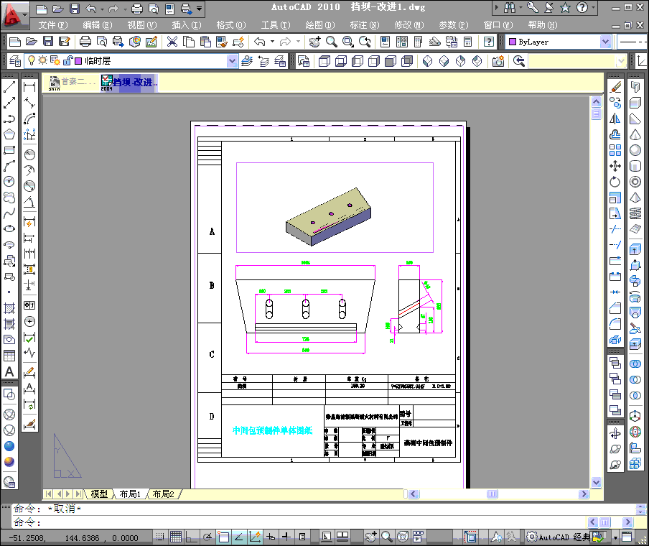The width and height of the screenshot is (649, 546).
Task: Select the Circle draw tool
Action: click(9, 182)
